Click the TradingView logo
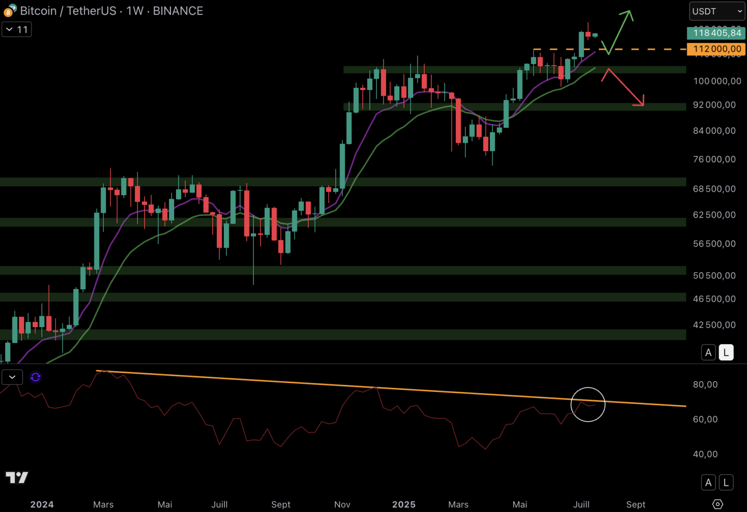Screen dimensions: 747x512 tap(17, 477)
